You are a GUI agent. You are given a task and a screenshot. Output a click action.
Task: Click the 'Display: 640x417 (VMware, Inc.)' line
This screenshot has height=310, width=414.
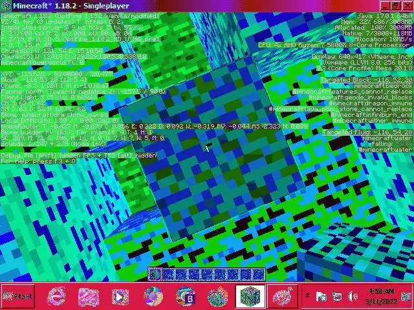click(362, 57)
